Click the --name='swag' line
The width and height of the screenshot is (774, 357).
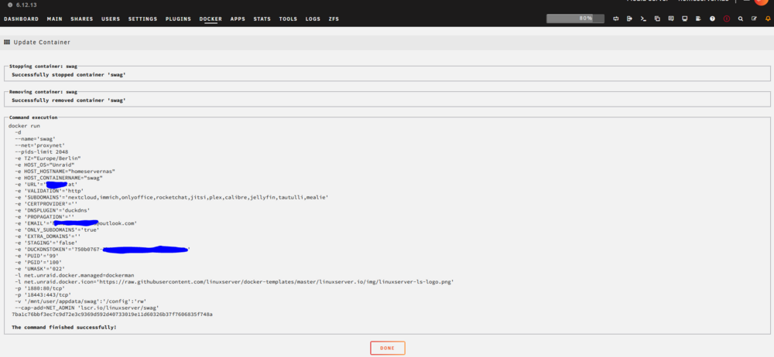pos(35,139)
